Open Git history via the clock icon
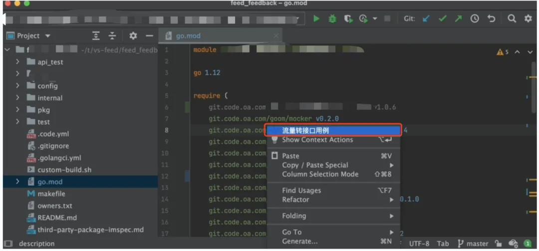The width and height of the screenshot is (539, 251). point(475,18)
